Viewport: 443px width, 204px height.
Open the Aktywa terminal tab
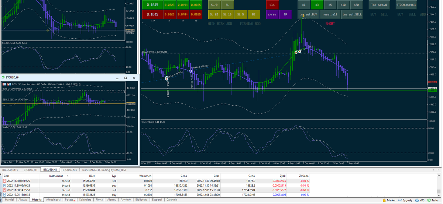(23, 200)
